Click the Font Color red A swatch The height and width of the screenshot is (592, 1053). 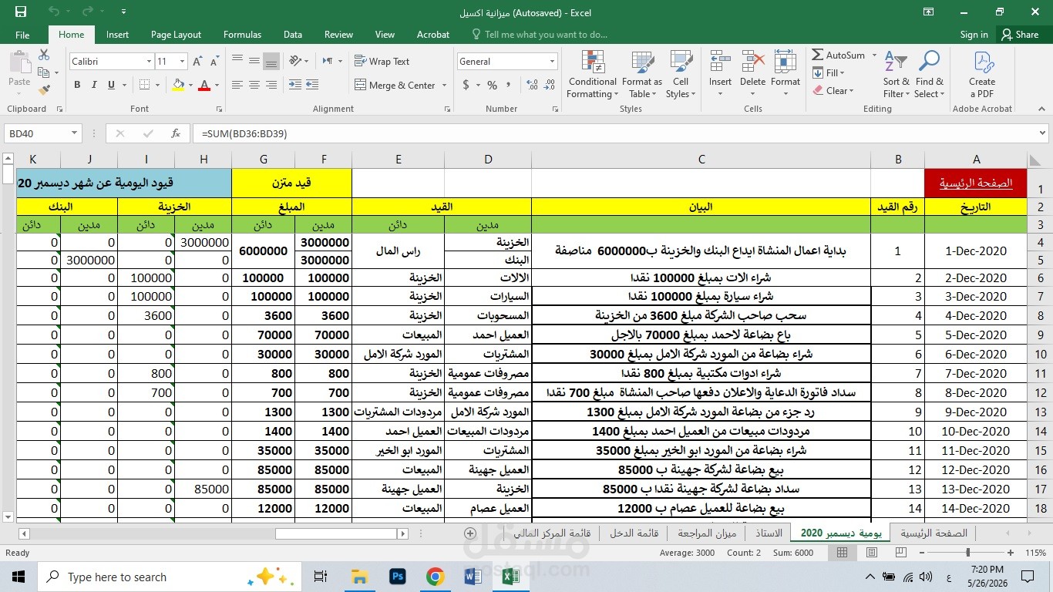204,86
